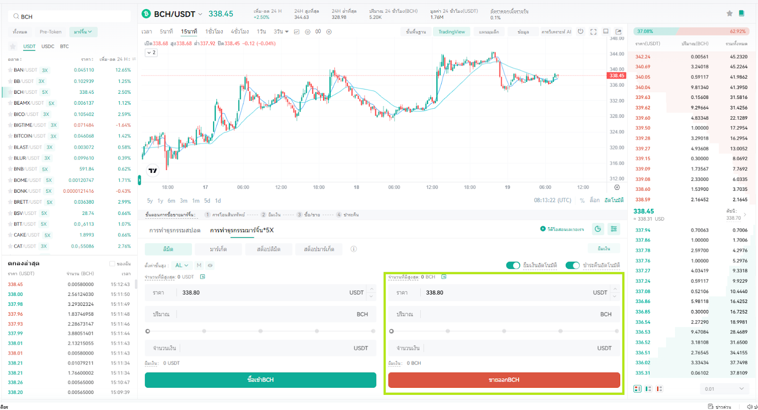758x410 pixels.
Task: Show buy-only order book view icon
Action: tap(649, 389)
